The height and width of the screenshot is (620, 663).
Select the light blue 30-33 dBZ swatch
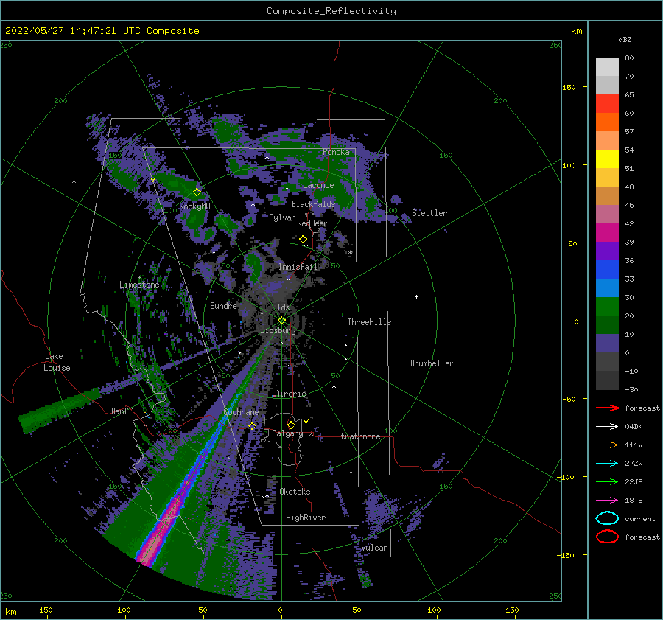(607, 288)
